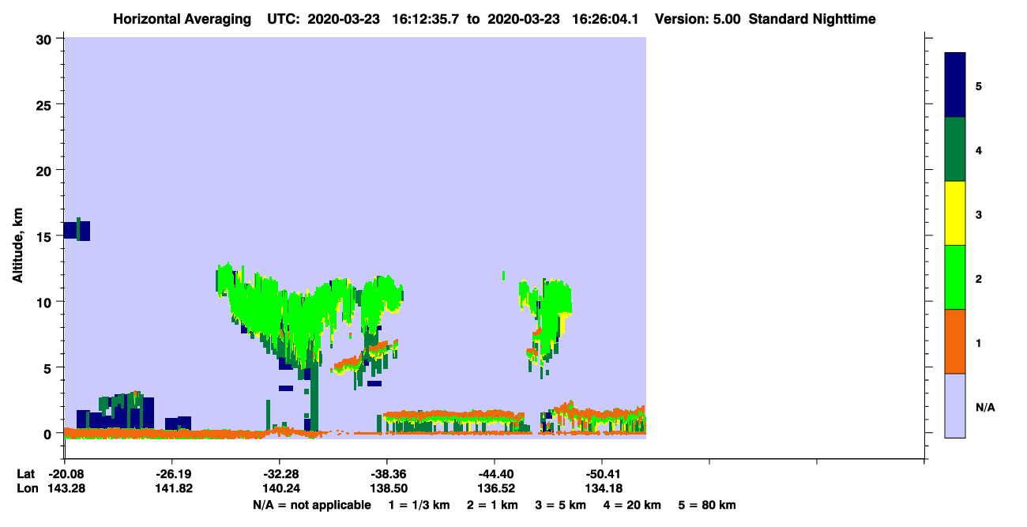The height and width of the screenshot is (527, 1027).
Task: Click the "Lon" row label
Action: click(26, 488)
